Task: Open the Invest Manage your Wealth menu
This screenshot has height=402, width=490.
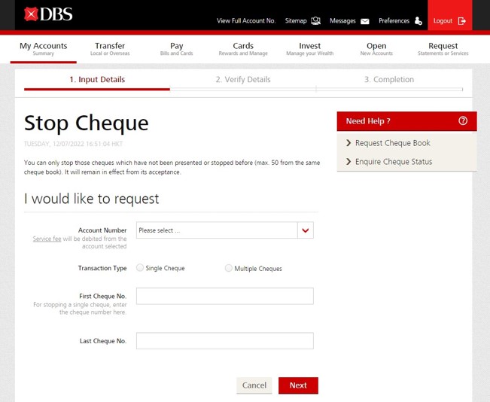Action: point(309,49)
